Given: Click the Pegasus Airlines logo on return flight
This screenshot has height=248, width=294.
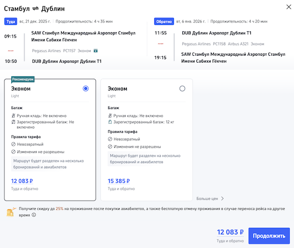Looking at the screenshot, I should (x=161, y=44).
